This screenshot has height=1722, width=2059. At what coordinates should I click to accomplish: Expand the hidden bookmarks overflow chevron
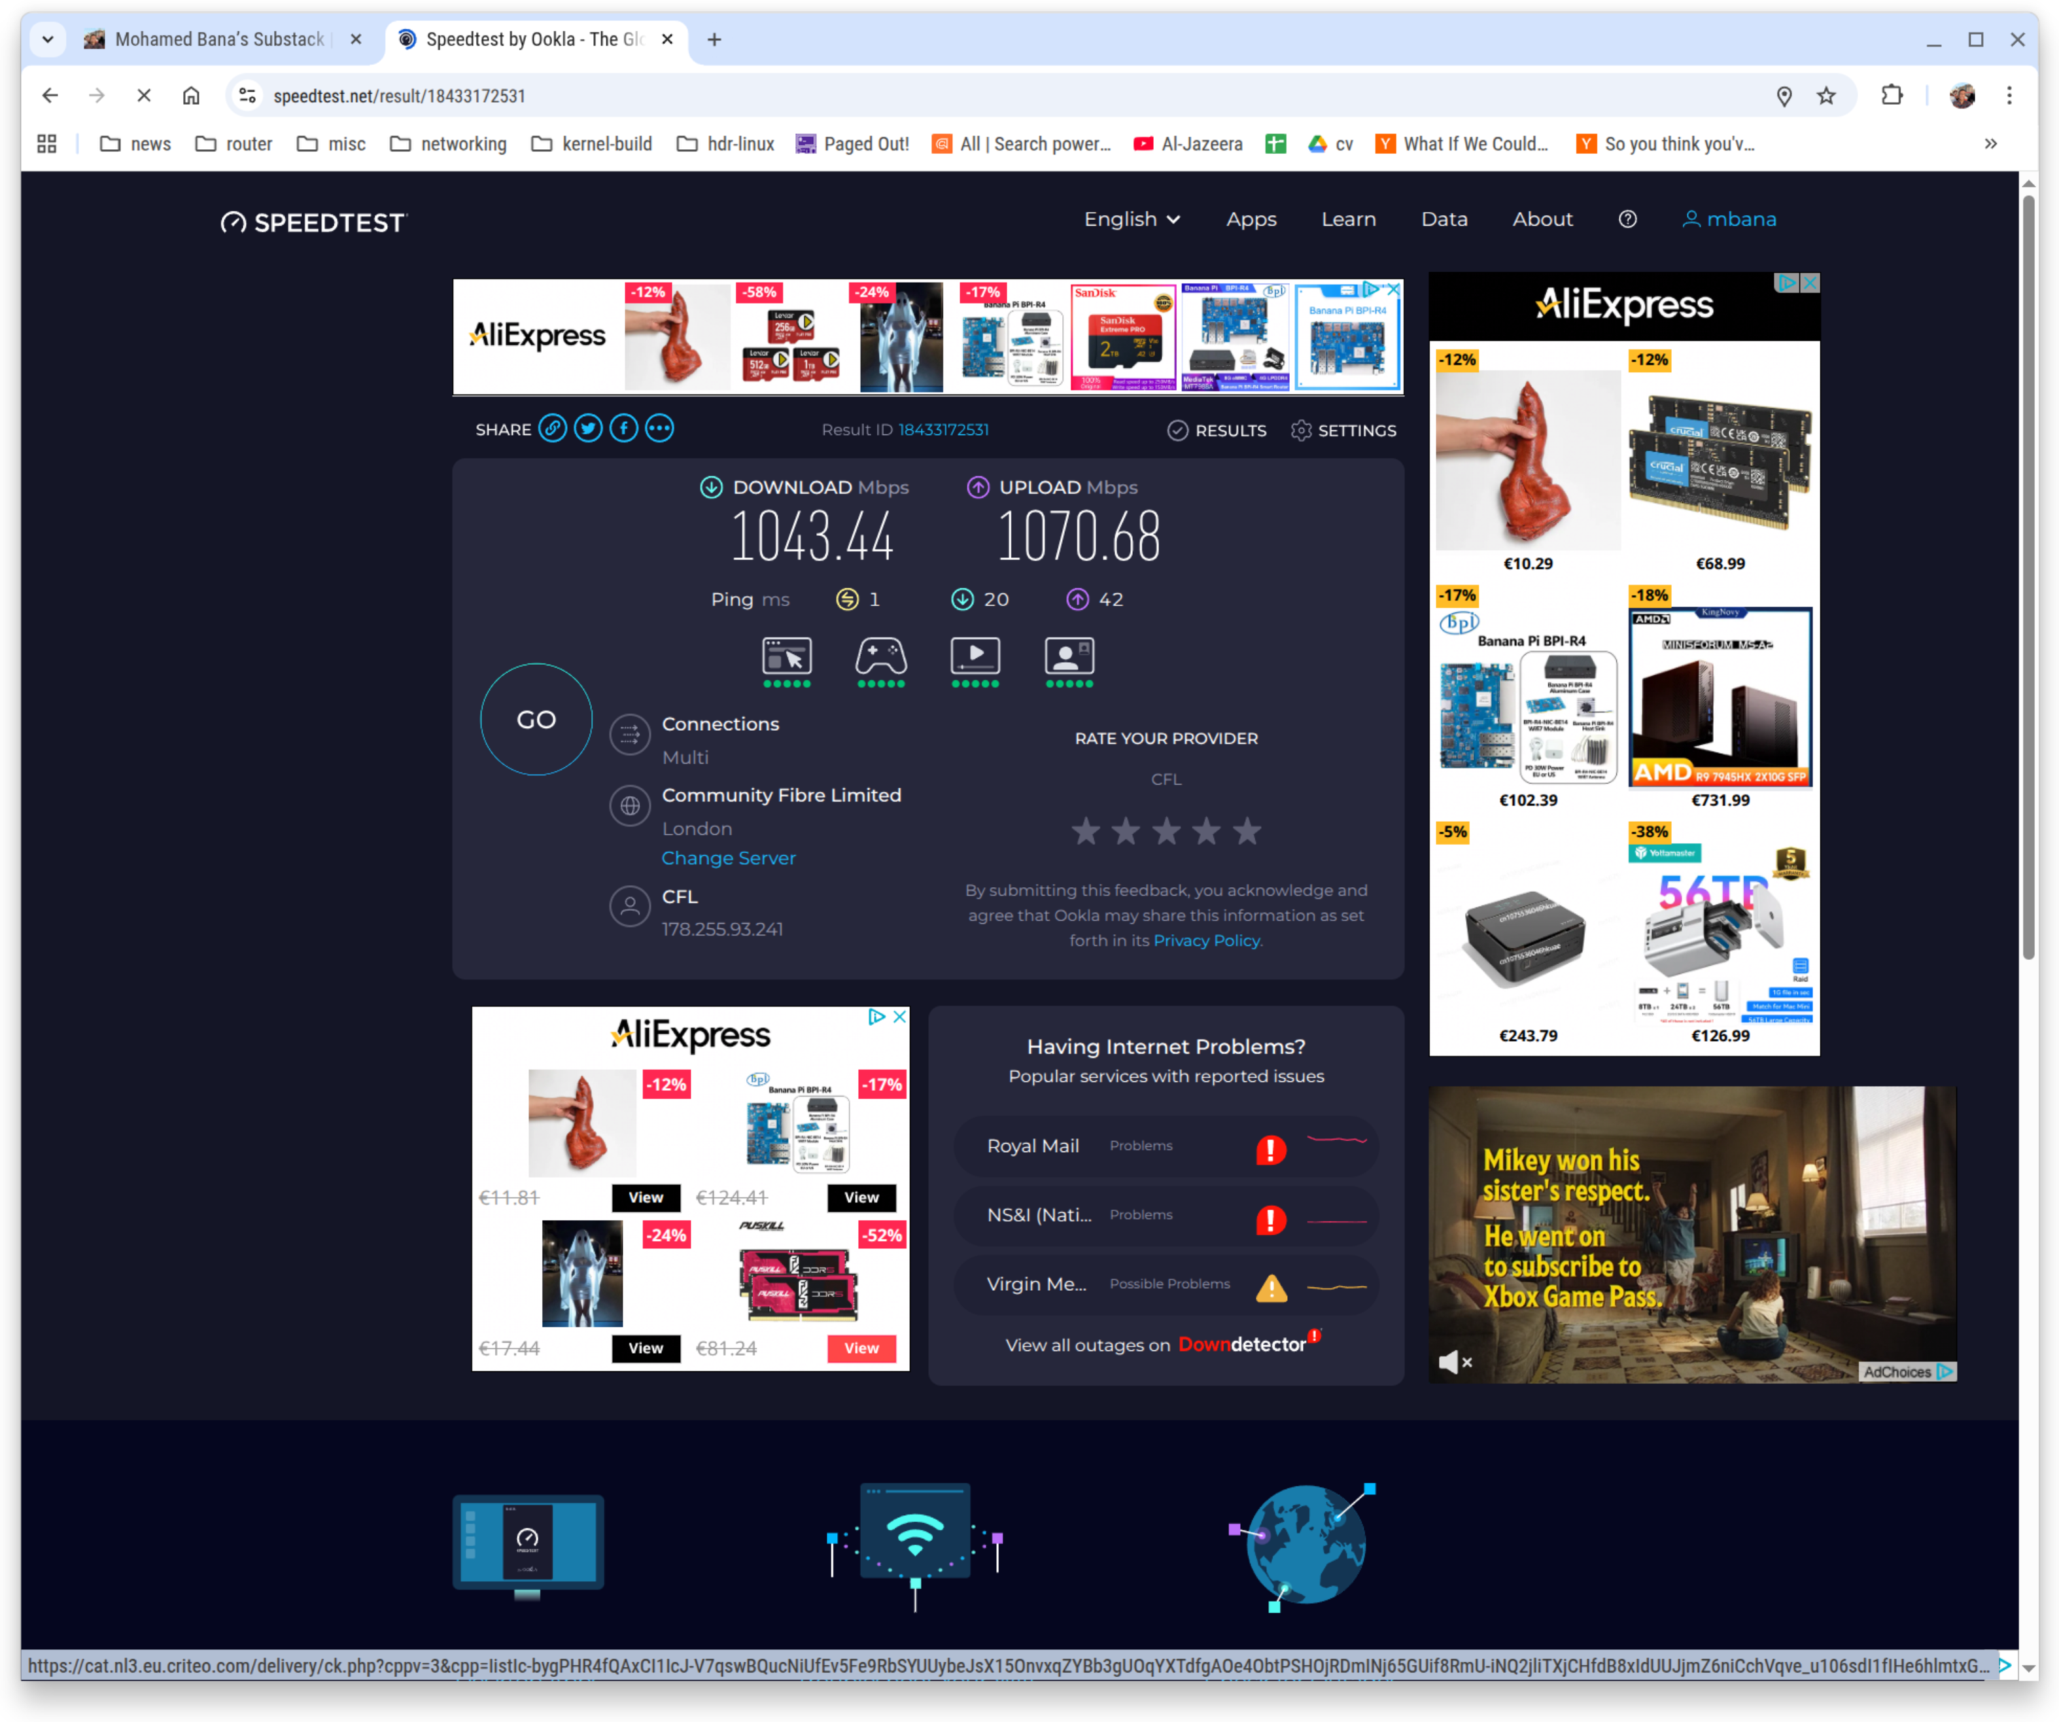1990,144
